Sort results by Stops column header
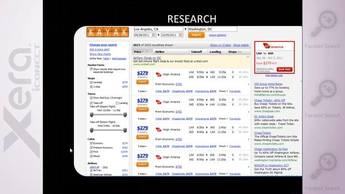This screenshot has height=194, width=345. [x=232, y=52]
